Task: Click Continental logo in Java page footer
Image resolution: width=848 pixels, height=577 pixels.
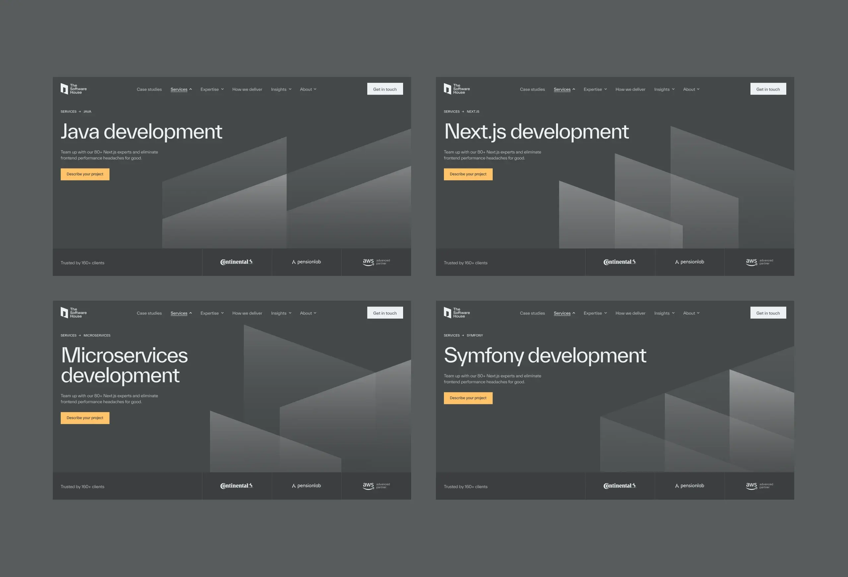Action: coord(237,262)
